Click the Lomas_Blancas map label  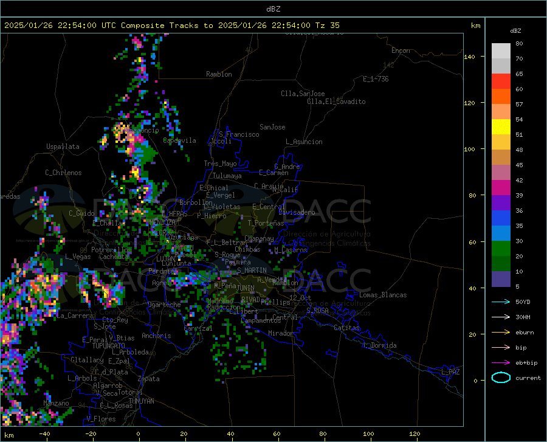[383, 295]
